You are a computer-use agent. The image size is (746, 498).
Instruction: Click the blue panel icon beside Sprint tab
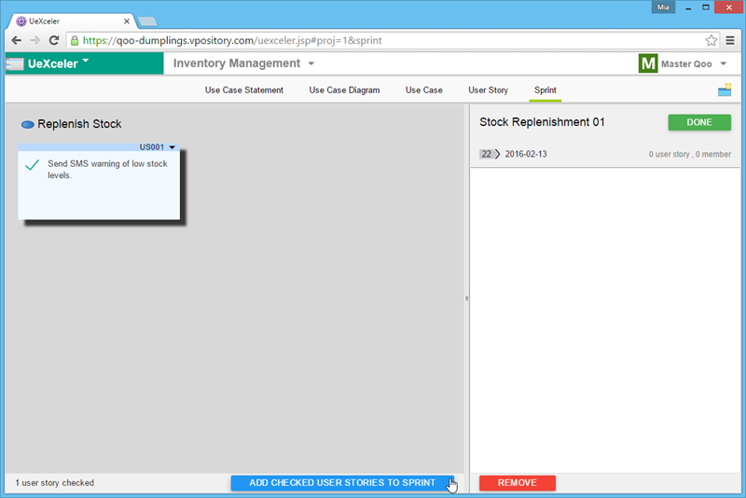click(725, 90)
